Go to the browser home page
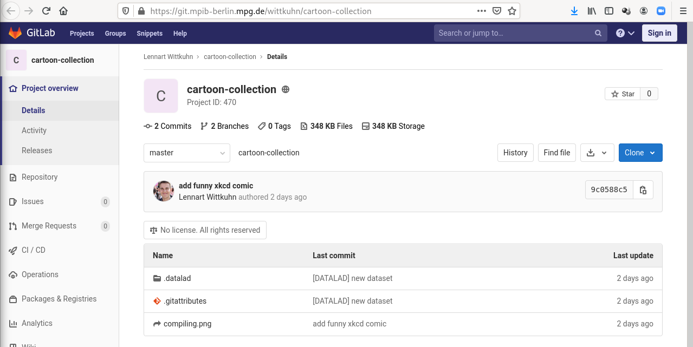 coord(63,11)
